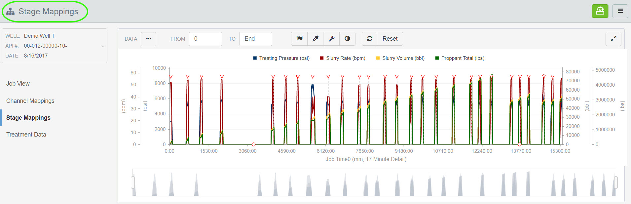Open the Job View page
The image size is (631, 204).
click(x=18, y=84)
